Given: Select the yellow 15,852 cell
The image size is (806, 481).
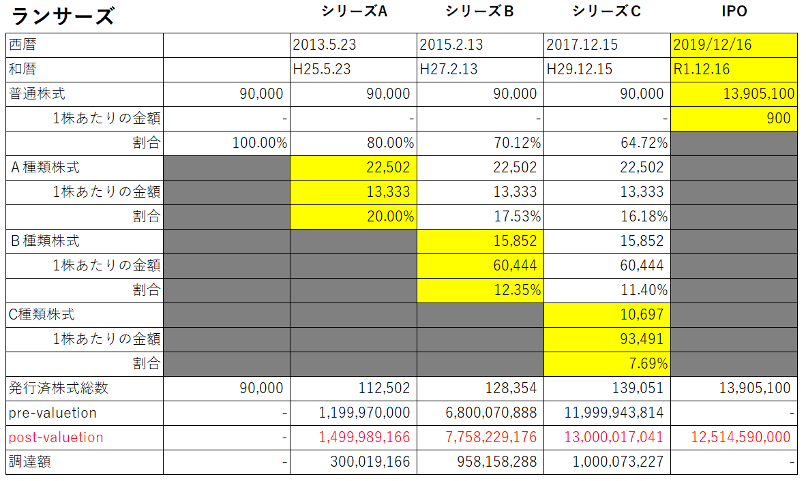Looking at the screenshot, I should pos(480,241).
